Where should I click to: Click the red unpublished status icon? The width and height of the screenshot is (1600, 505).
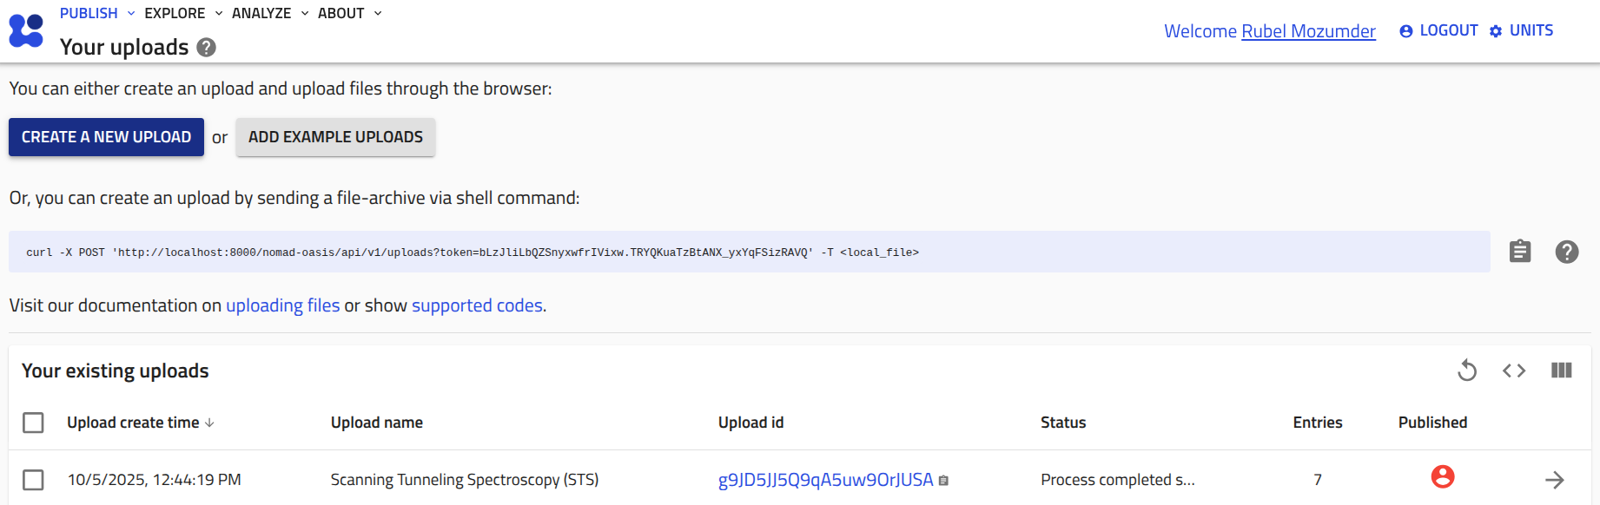click(1443, 476)
